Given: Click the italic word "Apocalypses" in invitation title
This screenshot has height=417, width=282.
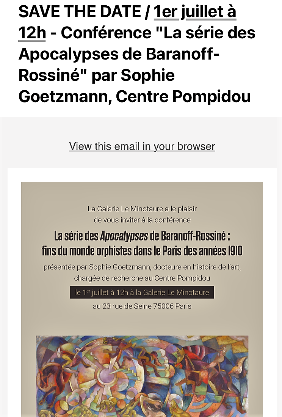Looking at the screenshot, I should point(124,236).
